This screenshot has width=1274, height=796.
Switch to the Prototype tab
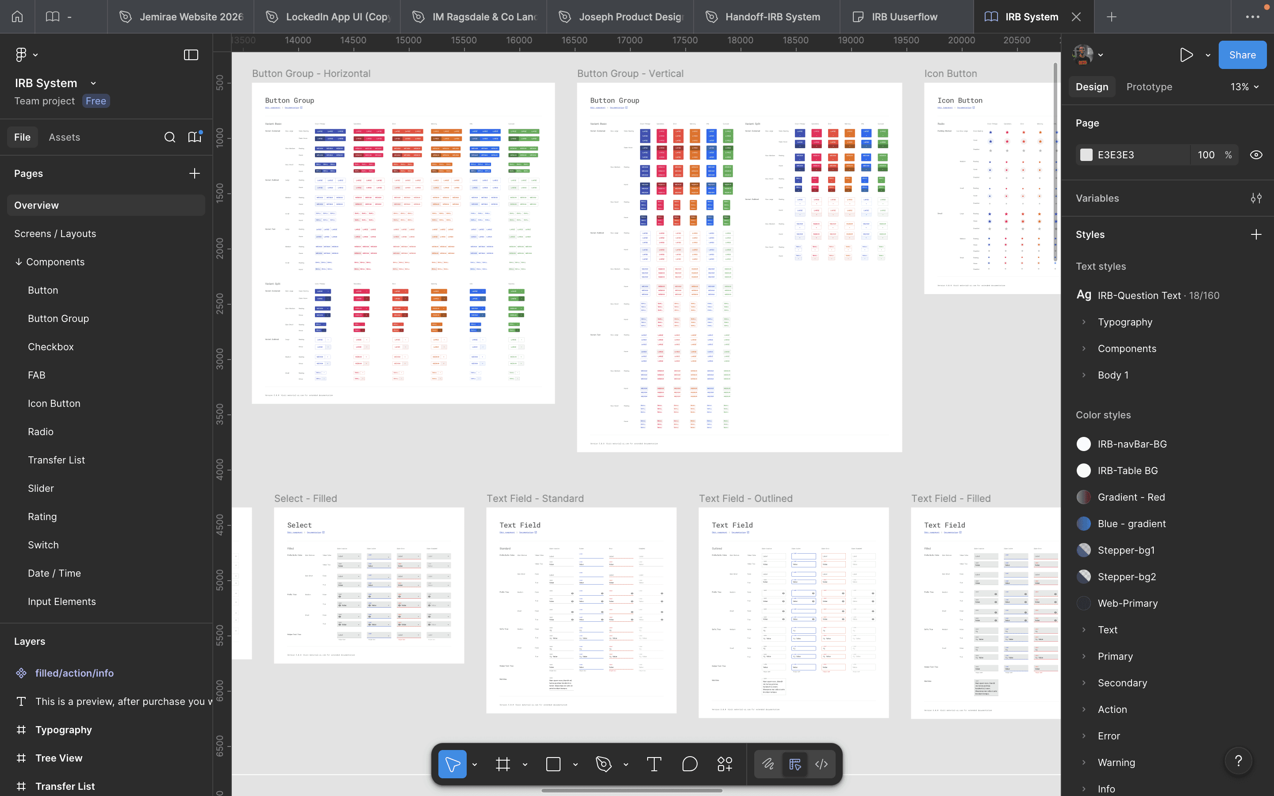[x=1149, y=87]
